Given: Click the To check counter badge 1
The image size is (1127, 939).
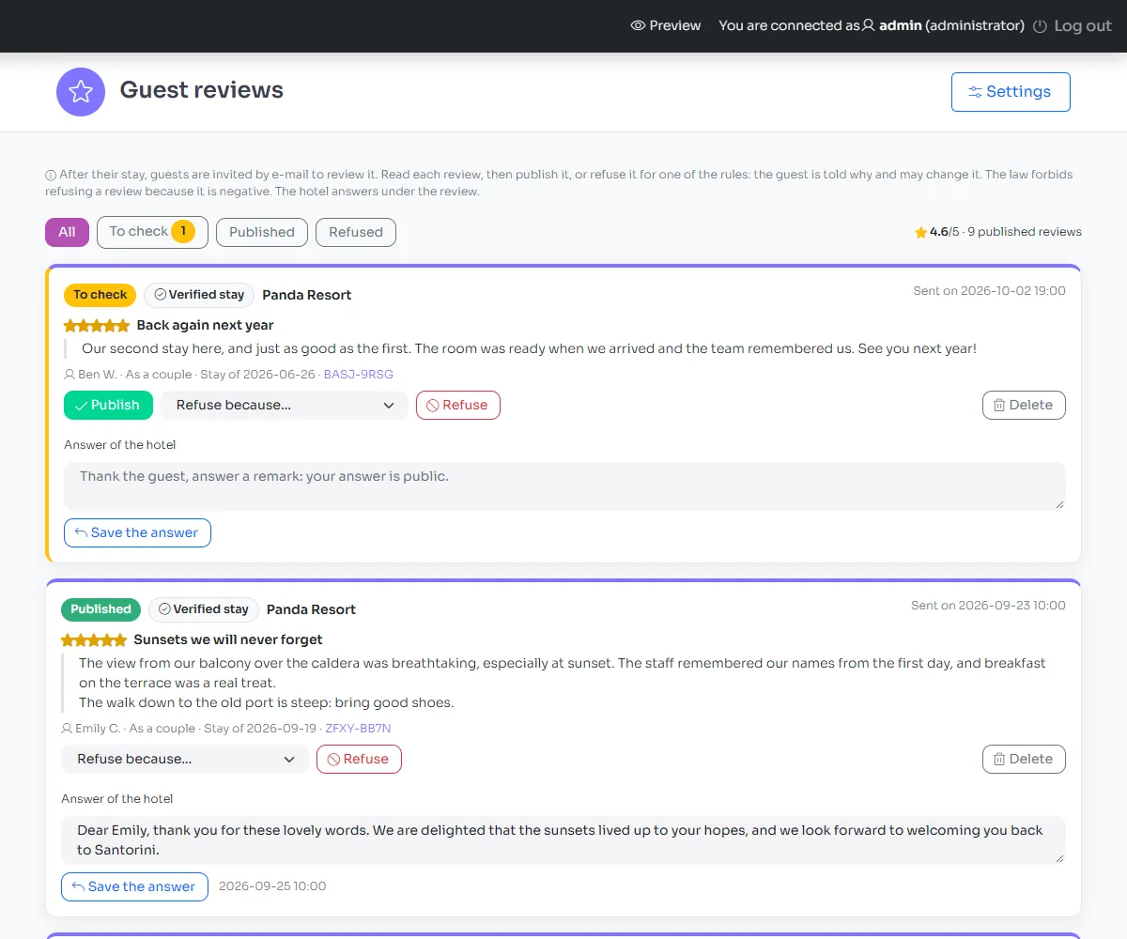Looking at the screenshot, I should (183, 231).
